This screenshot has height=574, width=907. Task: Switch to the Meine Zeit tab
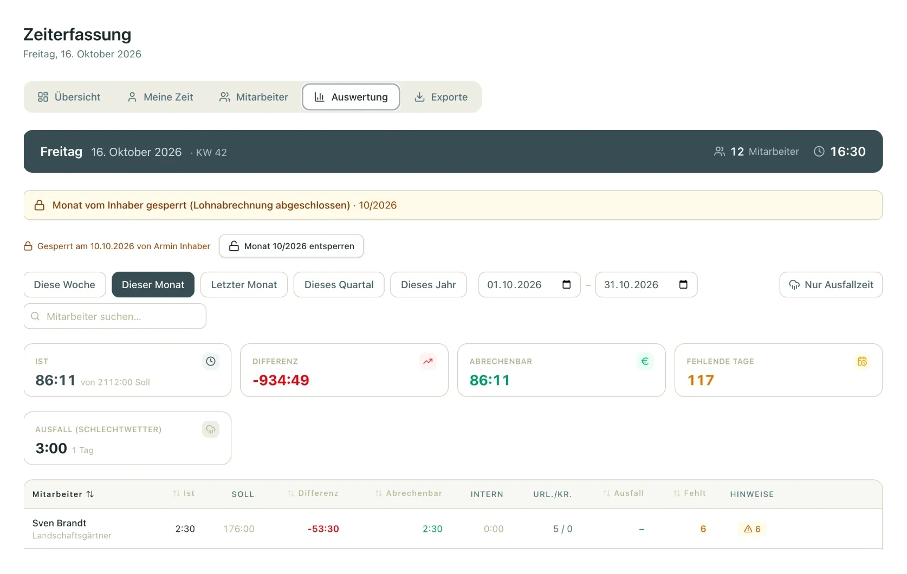tap(160, 97)
